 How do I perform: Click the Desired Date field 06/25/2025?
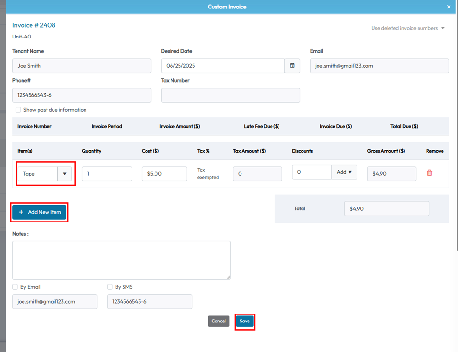(223, 66)
